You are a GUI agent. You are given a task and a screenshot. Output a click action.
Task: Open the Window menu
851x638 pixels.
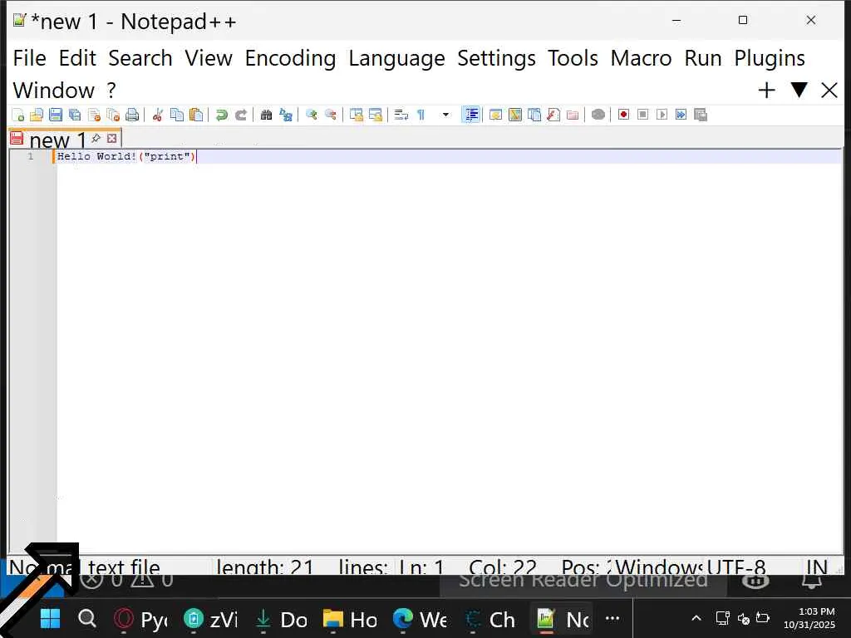(54, 90)
